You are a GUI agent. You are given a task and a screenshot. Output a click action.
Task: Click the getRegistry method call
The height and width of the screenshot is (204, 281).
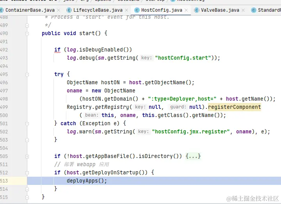(x=112, y=107)
